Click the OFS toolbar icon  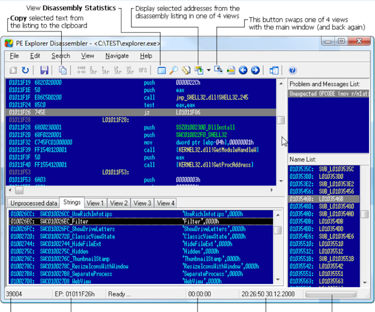142,70
